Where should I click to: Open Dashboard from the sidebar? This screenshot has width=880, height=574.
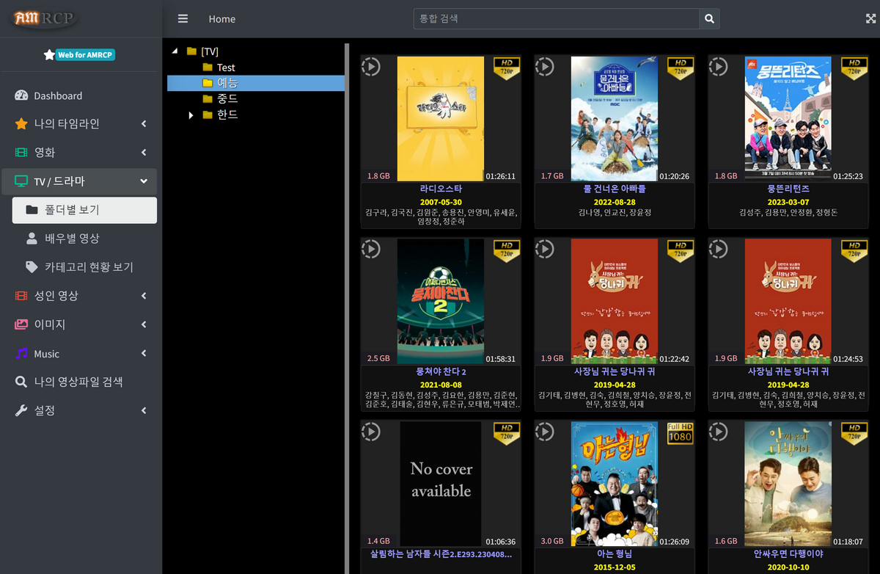tap(58, 95)
